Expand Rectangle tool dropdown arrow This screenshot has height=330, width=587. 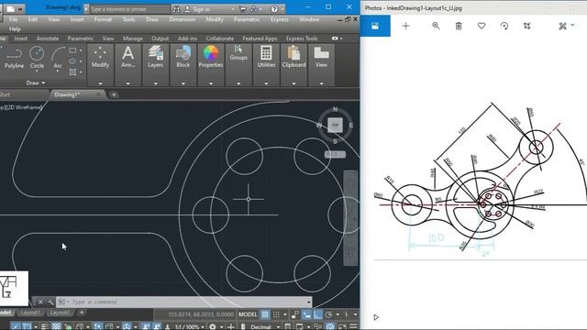(x=81, y=50)
